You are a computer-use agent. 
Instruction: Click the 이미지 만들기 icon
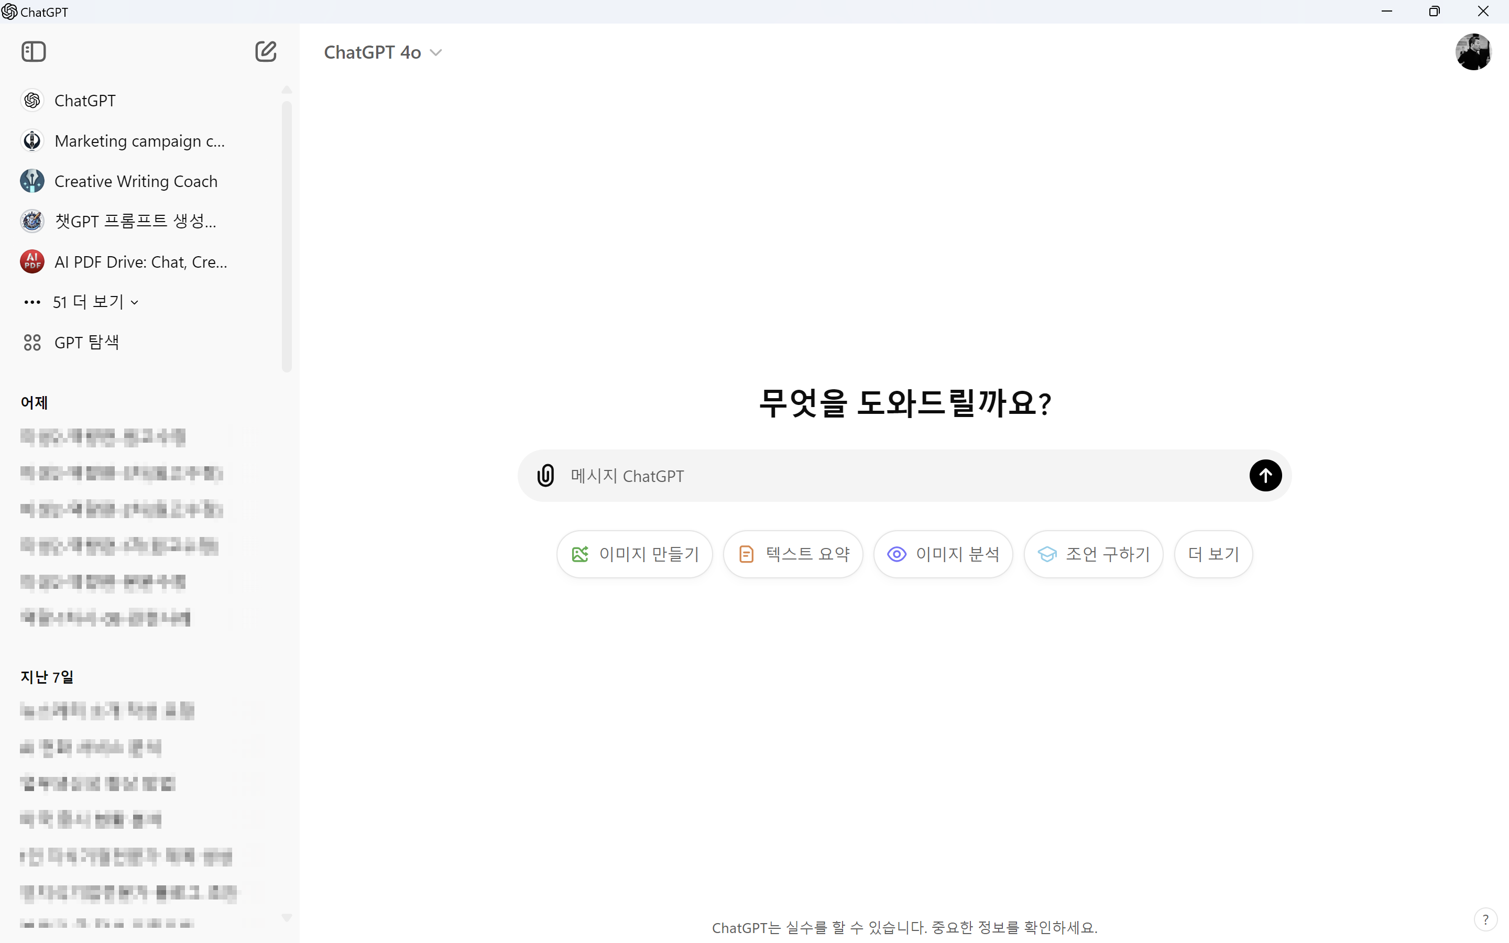click(580, 554)
